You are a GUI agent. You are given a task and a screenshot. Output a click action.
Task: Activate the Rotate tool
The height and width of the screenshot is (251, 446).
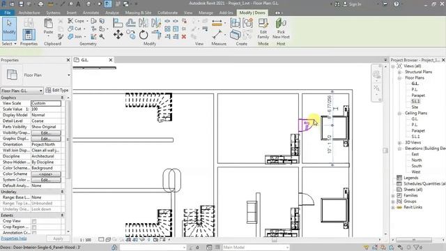click(x=144, y=35)
